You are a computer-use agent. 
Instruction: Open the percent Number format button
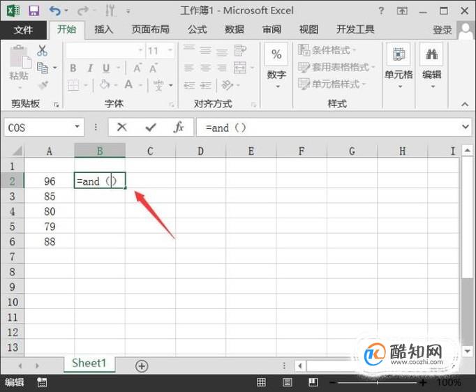276,54
